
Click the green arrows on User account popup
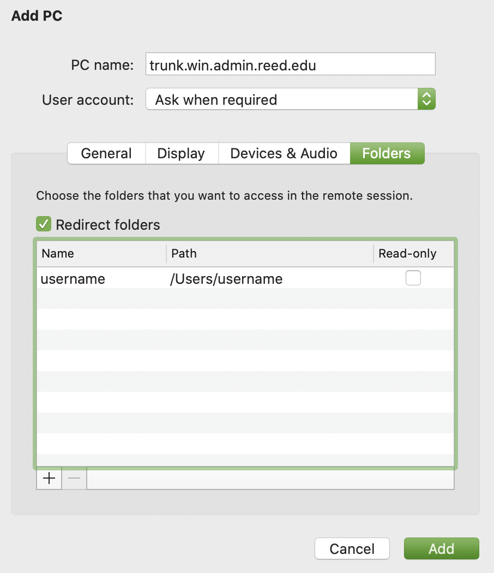[426, 99]
